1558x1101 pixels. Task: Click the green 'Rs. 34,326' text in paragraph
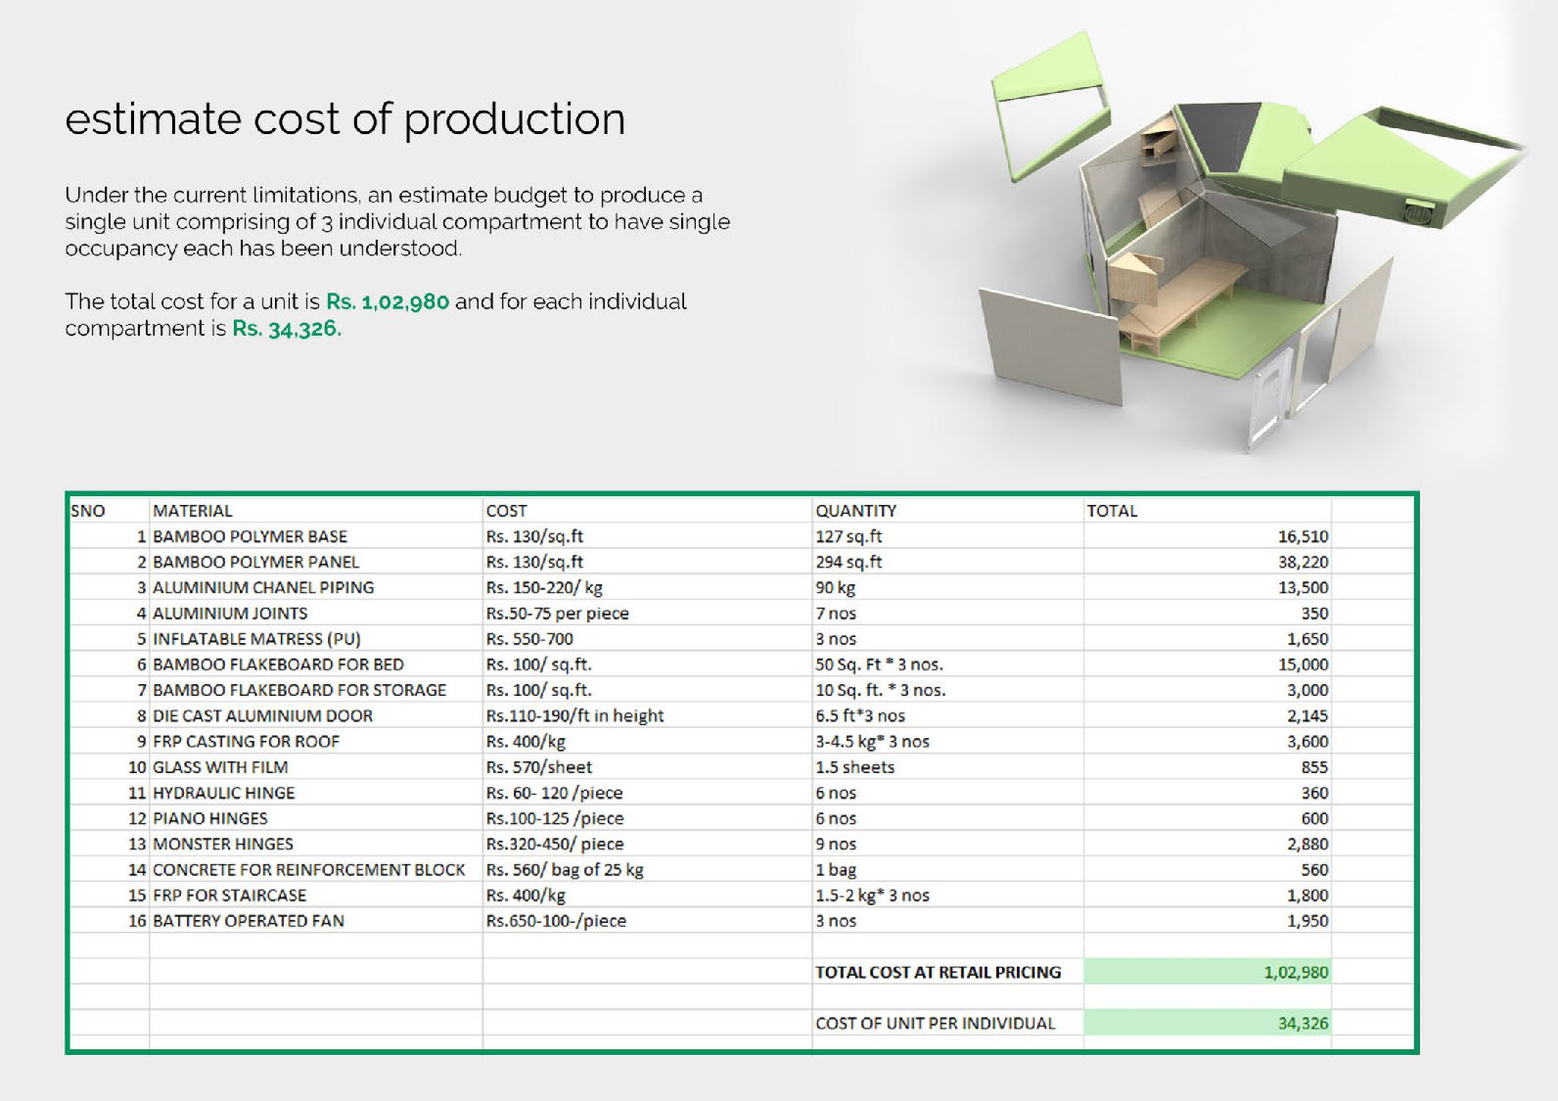[286, 329]
